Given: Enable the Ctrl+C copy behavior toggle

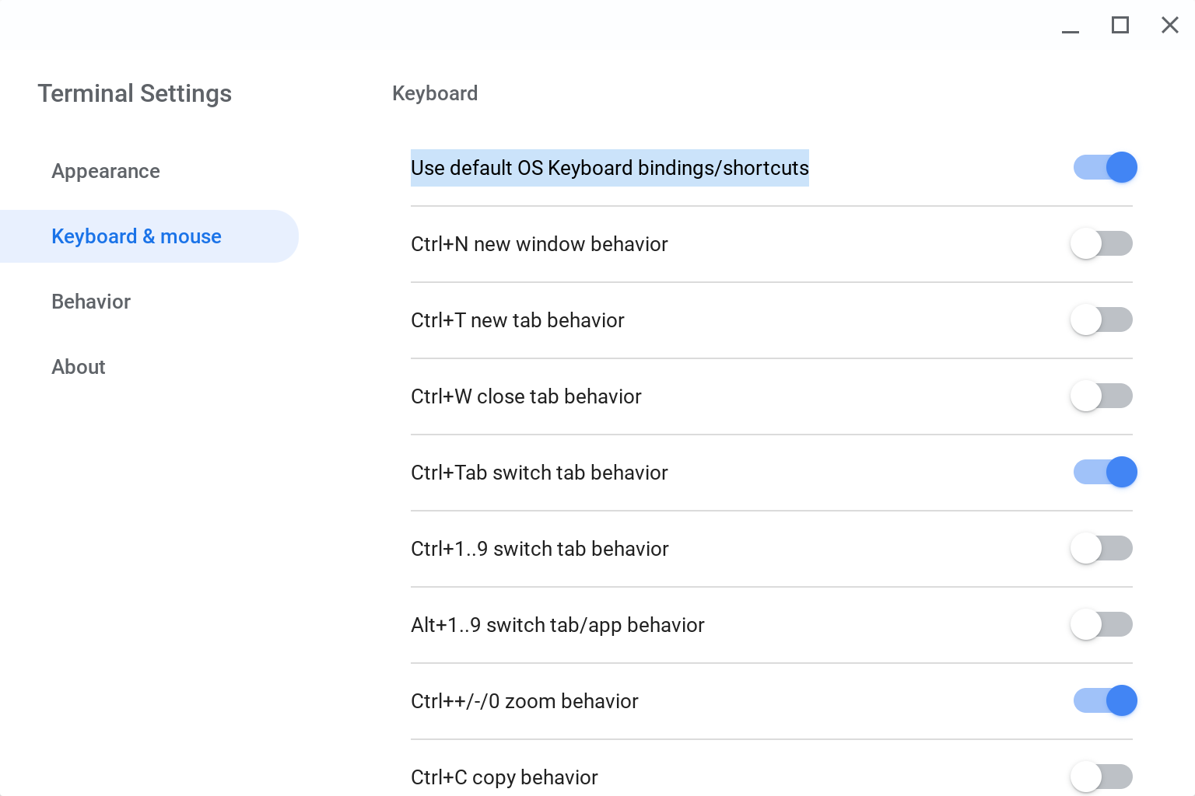Looking at the screenshot, I should pyautogui.click(x=1101, y=777).
